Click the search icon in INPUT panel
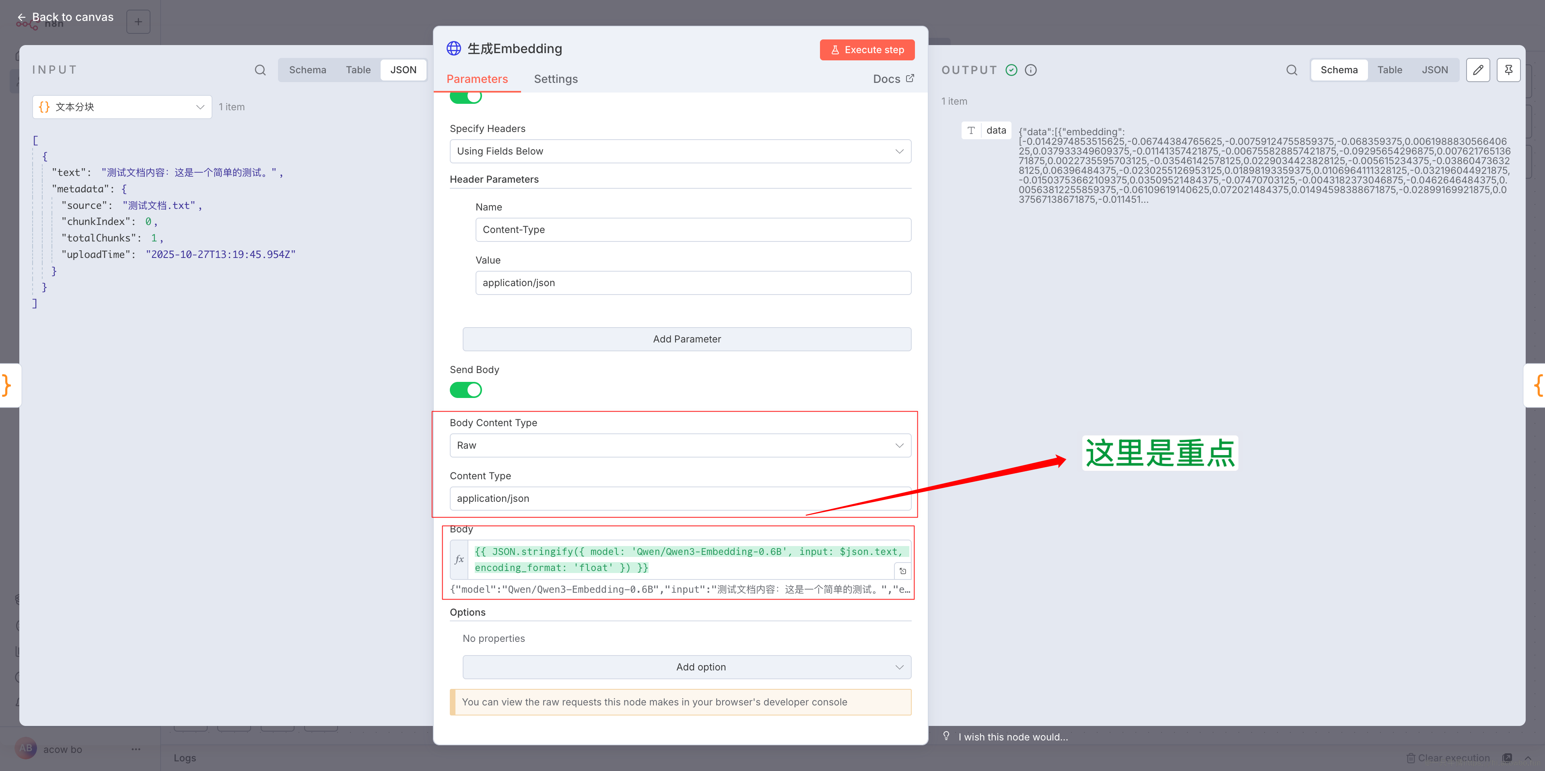 coord(260,70)
